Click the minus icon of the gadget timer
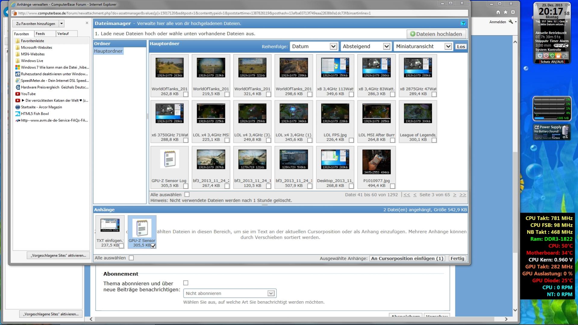578x325 pixels. [x=560, y=45]
